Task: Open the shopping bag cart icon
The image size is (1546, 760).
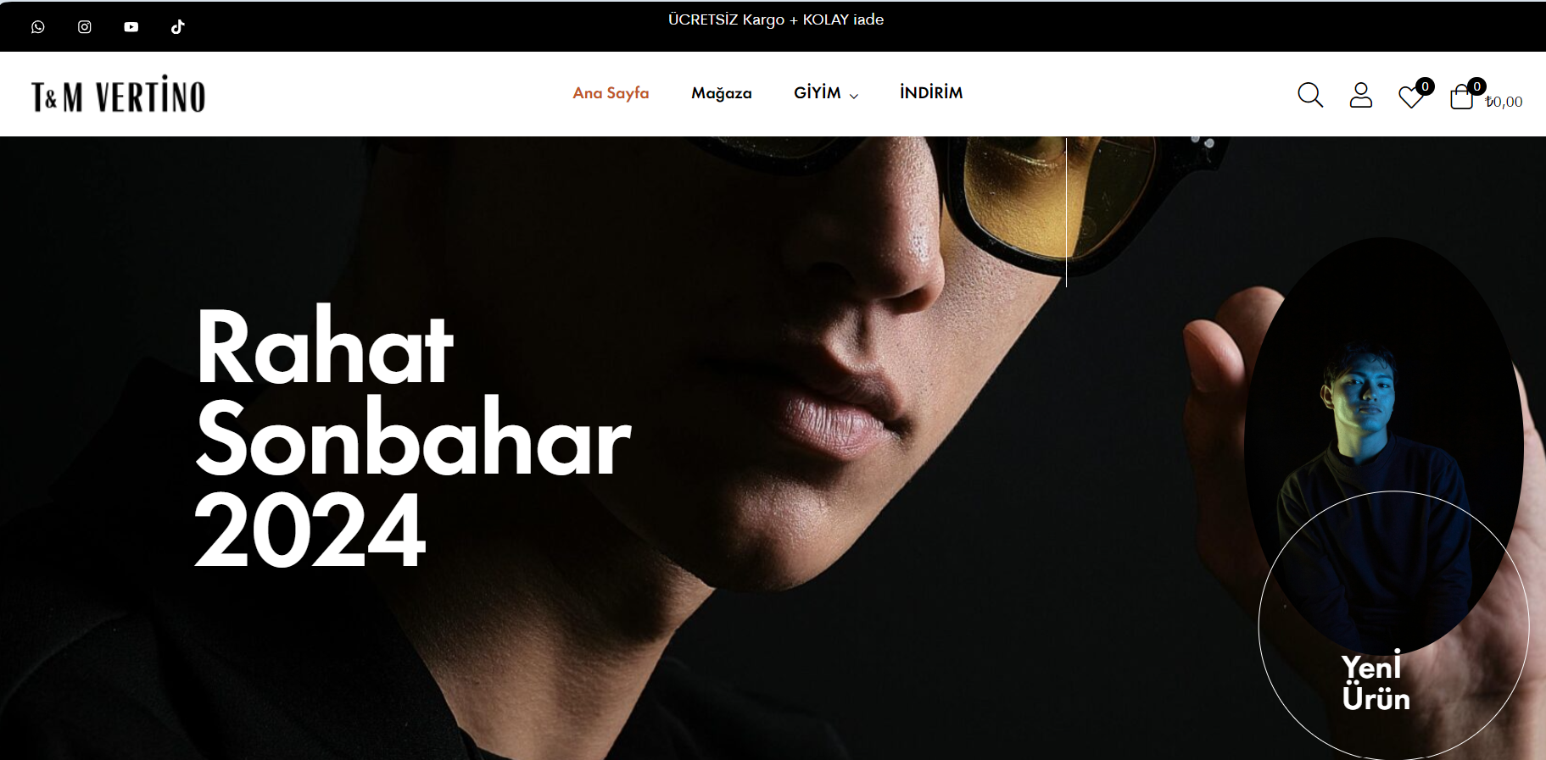Action: 1461,97
